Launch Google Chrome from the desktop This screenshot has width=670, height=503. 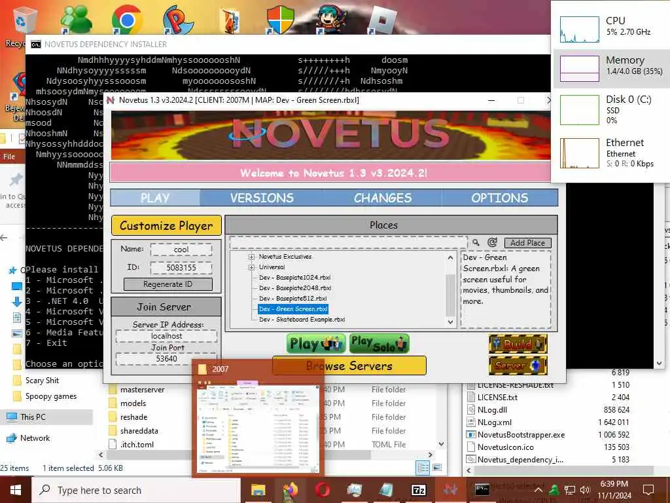click(127, 19)
